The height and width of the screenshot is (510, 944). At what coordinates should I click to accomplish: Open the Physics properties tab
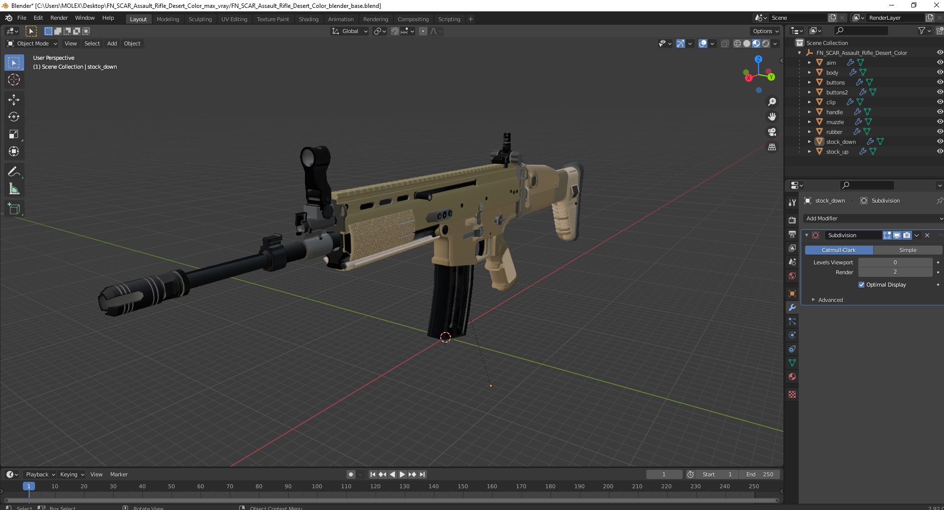[x=792, y=335]
